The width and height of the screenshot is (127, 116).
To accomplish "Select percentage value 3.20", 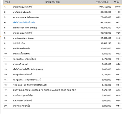I will click(x=118, y=33).
